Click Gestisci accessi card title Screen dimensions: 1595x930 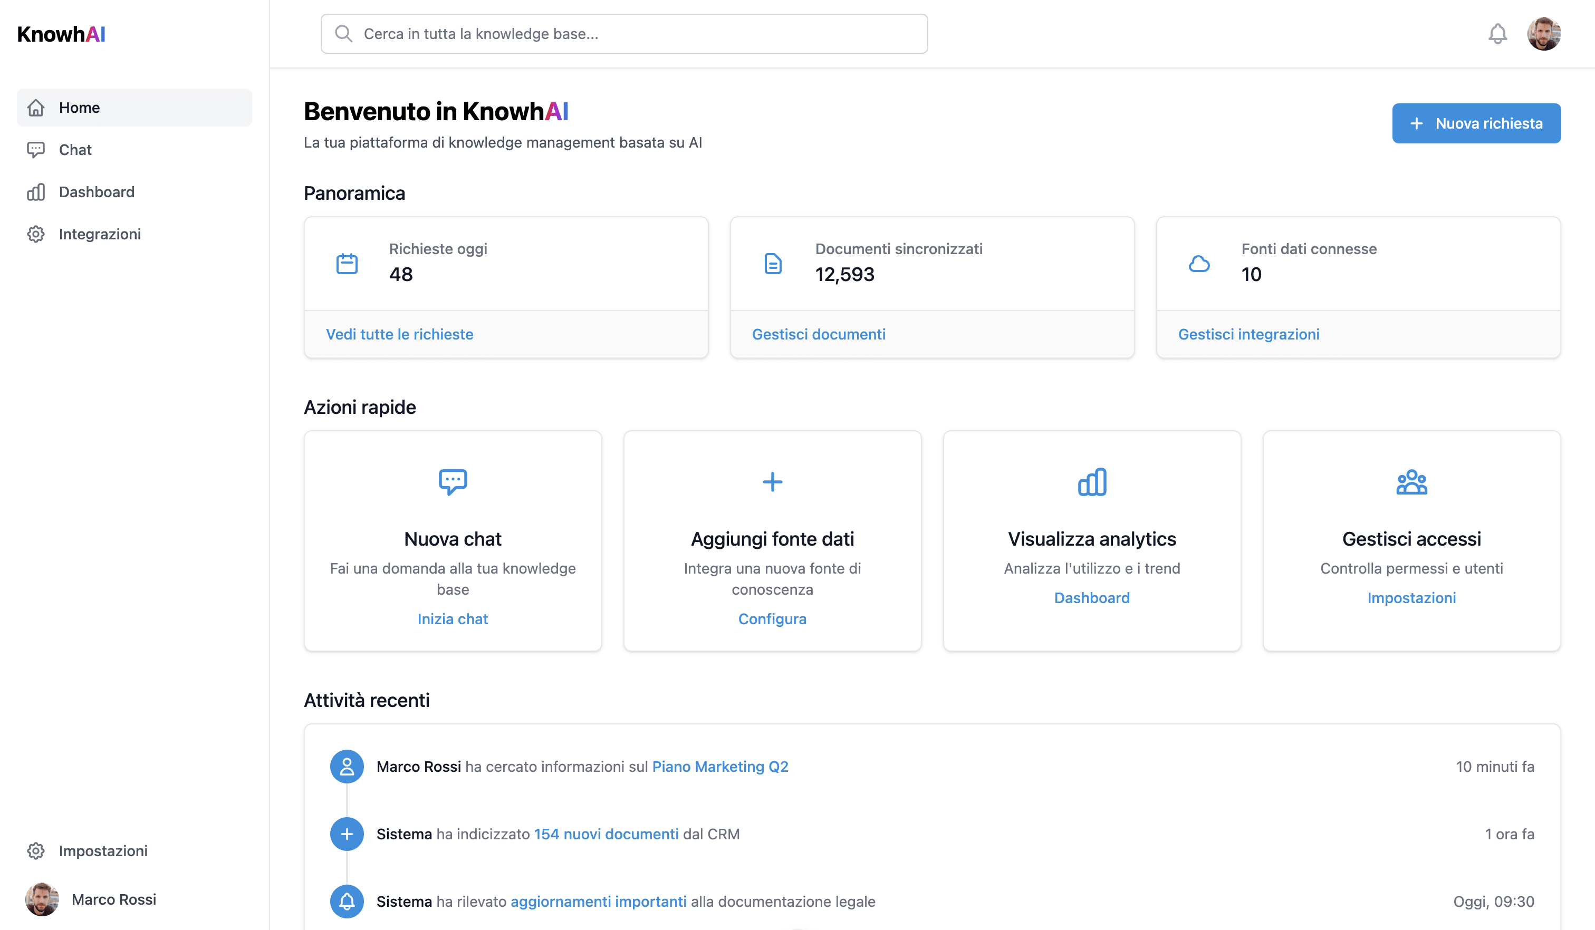(1411, 539)
